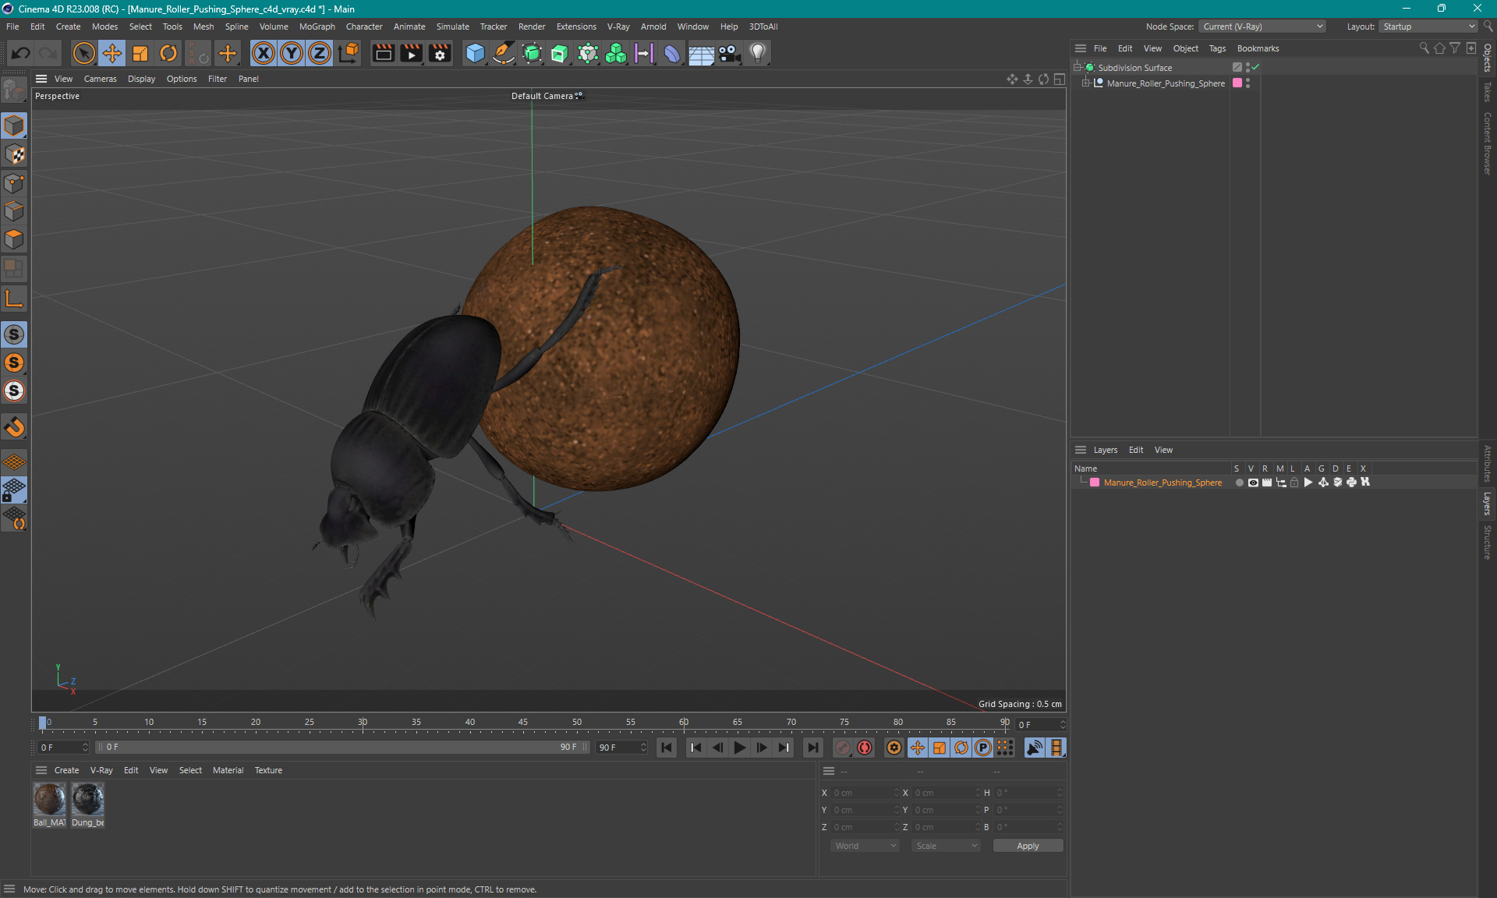The image size is (1497, 898).
Task: Open the viewport Cameras menu
Action: pos(101,79)
